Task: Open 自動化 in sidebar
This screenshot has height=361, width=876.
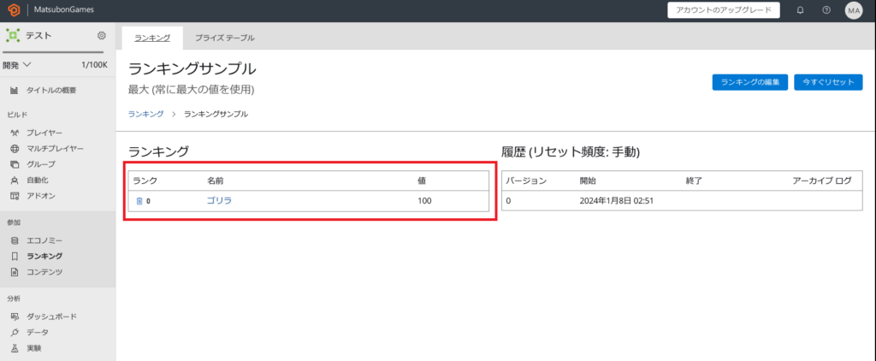Action: 38,180
